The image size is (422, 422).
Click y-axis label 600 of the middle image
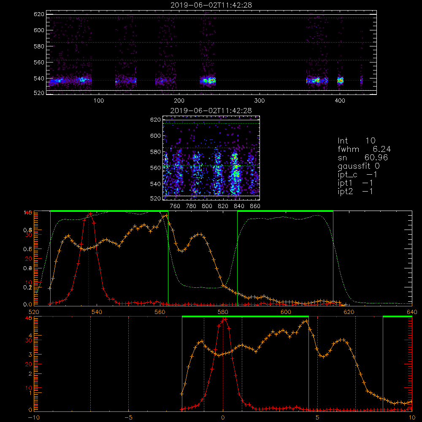pyautogui.click(x=156, y=135)
